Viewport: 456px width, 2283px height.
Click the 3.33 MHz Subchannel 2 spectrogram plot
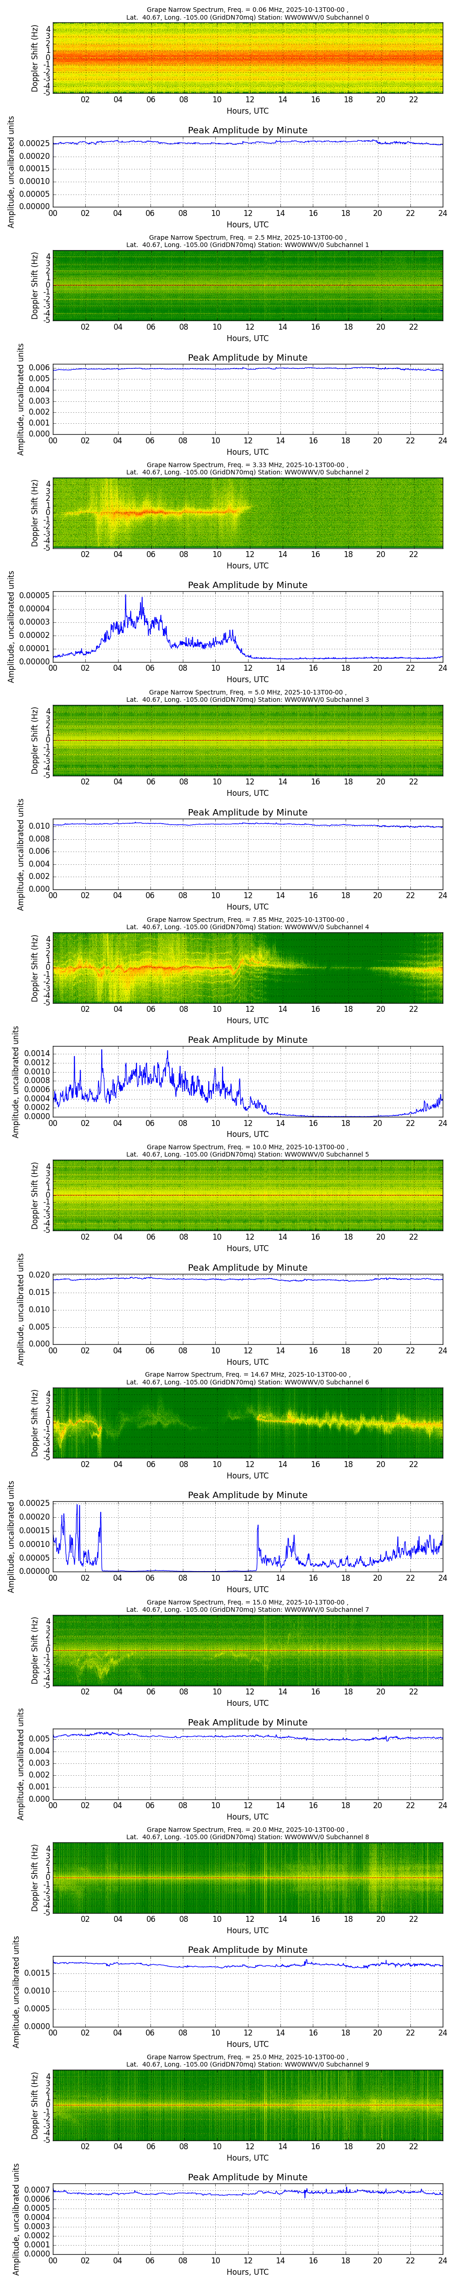point(247,512)
